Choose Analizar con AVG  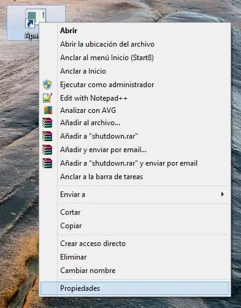(x=135, y=110)
